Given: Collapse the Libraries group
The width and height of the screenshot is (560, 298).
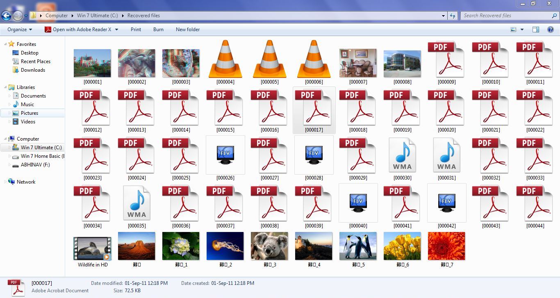Looking at the screenshot, I should pos(5,87).
